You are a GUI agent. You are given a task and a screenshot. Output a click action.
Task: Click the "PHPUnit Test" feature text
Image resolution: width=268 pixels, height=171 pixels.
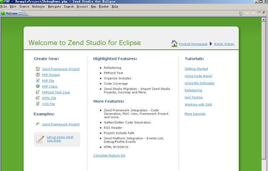tap(114, 73)
